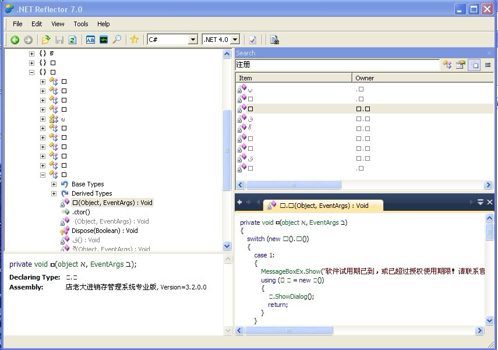Click right arrow of search results scrollbar
The height and width of the screenshot is (350, 498).
point(488,185)
